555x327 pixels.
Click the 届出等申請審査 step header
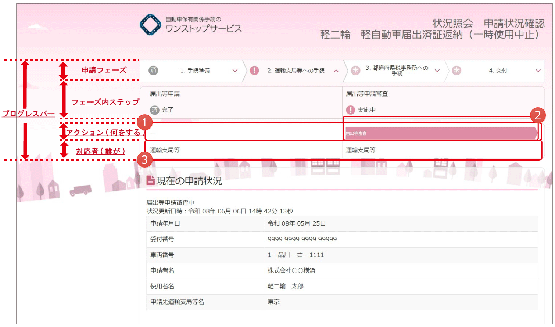click(367, 94)
